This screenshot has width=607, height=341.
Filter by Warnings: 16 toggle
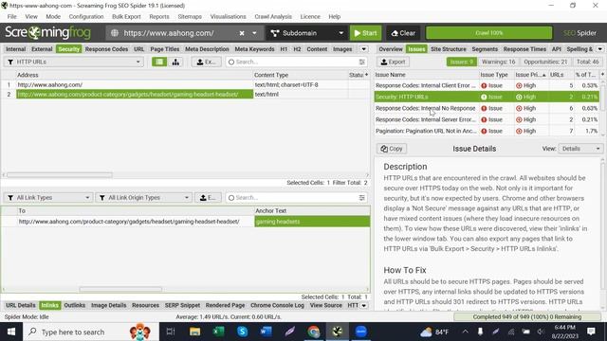click(x=498, y=62)
